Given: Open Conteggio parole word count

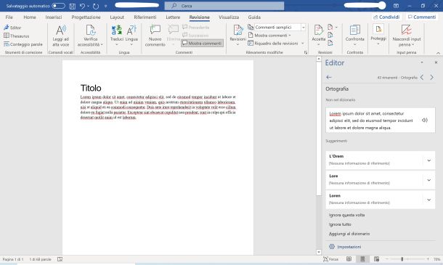Looking at the screenshot, I should [23, 44].
